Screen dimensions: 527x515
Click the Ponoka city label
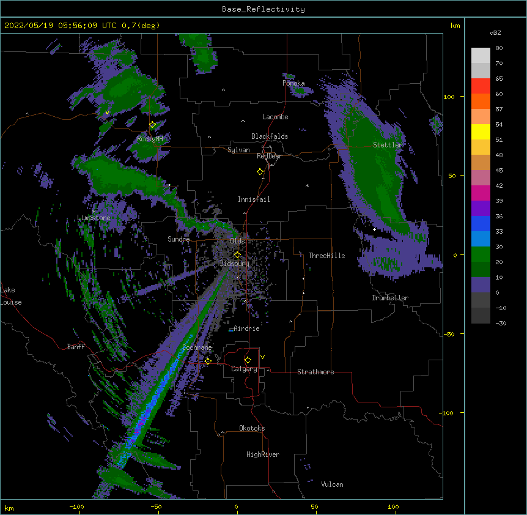tap(293, 83)
